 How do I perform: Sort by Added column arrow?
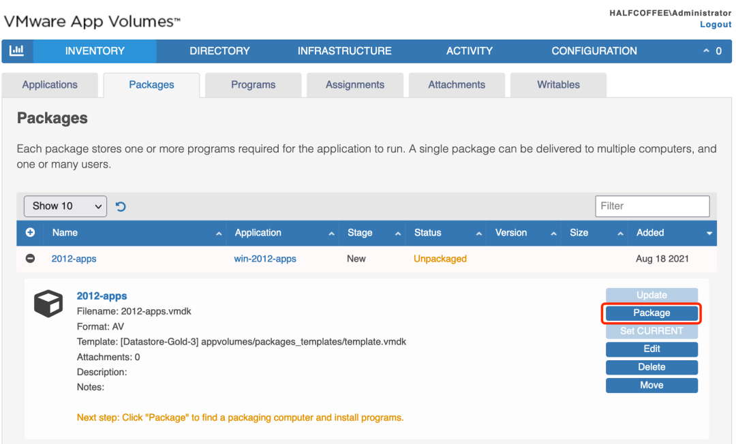click(x=709, y=234)
